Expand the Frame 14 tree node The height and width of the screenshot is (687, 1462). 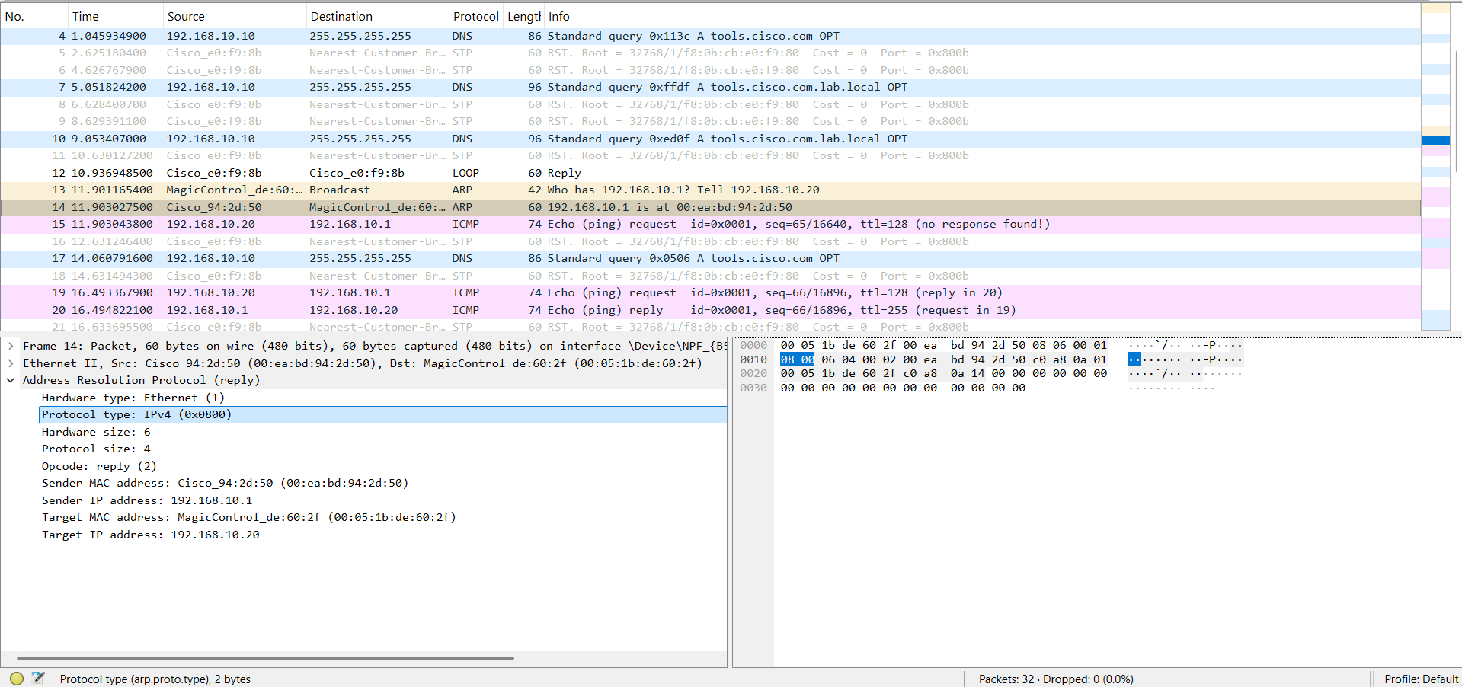[11, 346]
